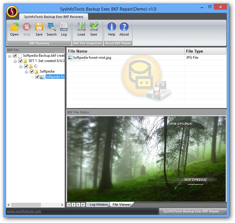Collapse the C: tree node
Screen dimensions: 235x223
(21, 67)
